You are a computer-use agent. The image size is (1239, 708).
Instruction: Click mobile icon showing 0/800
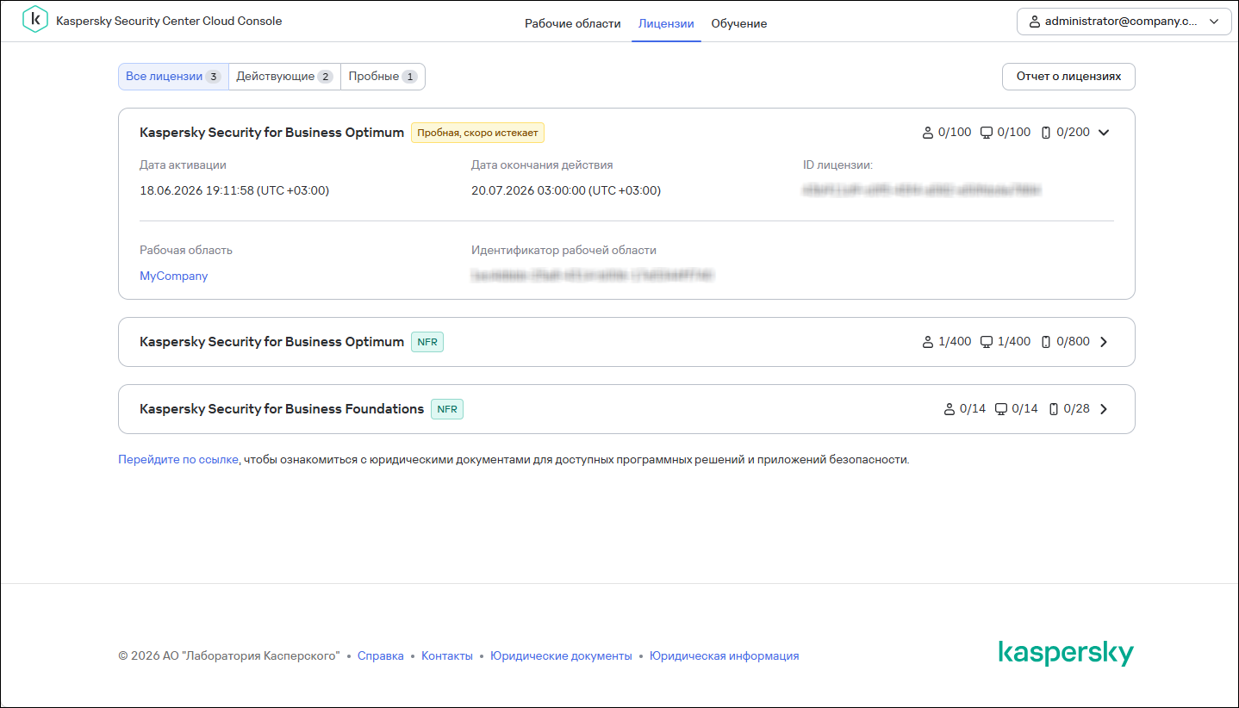click(1046, 342)
